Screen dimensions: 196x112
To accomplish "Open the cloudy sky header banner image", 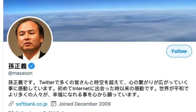I will tap(99, 21).
